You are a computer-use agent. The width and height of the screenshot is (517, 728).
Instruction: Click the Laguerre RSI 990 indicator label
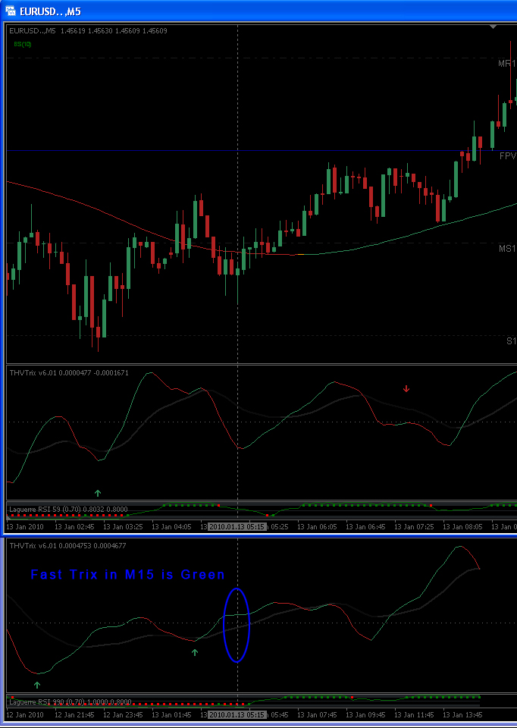[x=70, y=702]
